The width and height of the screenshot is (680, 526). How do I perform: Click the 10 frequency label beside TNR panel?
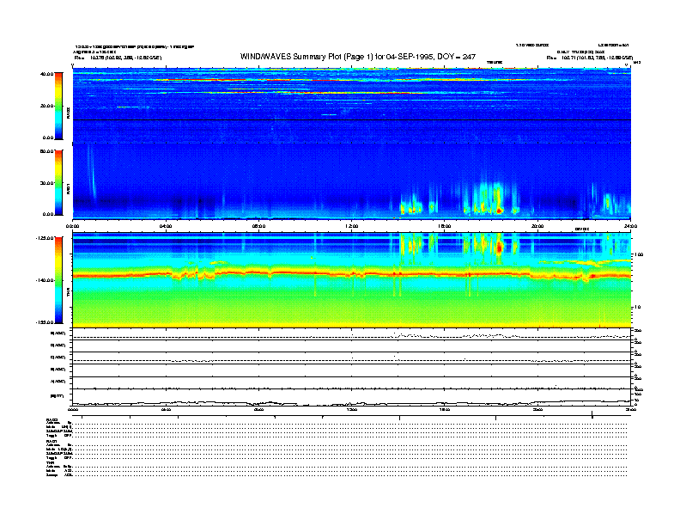(638, 307)
